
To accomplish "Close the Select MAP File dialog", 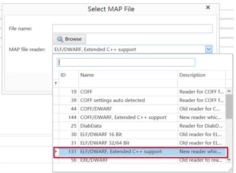I will click(x=208, y=7).
